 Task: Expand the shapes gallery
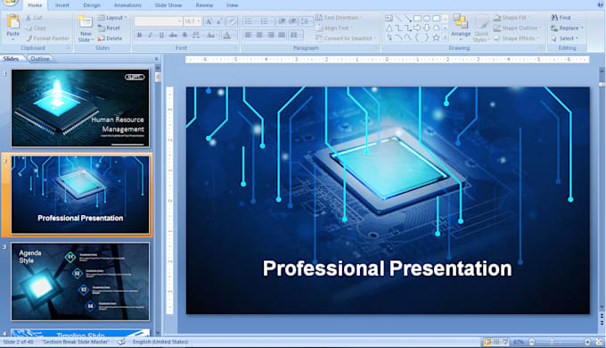point(446,37)
